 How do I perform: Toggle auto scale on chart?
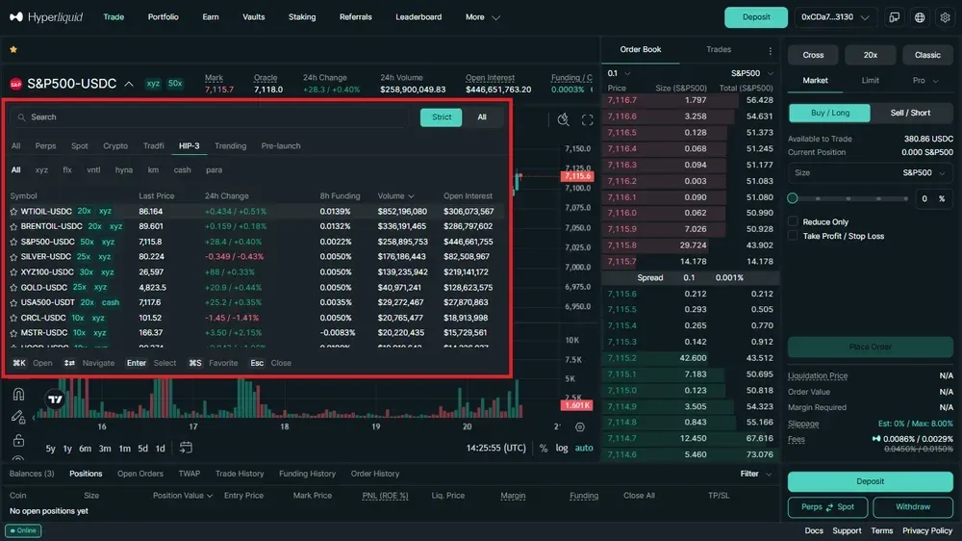pyautogui.click(x=584, y=449)
